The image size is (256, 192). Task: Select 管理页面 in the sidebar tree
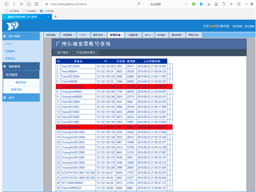16,89
